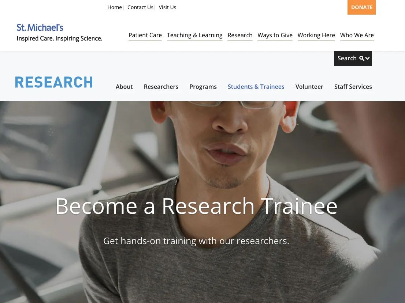Open the Working Here menu
Viewport: 405px width, 303px height.
316,35
